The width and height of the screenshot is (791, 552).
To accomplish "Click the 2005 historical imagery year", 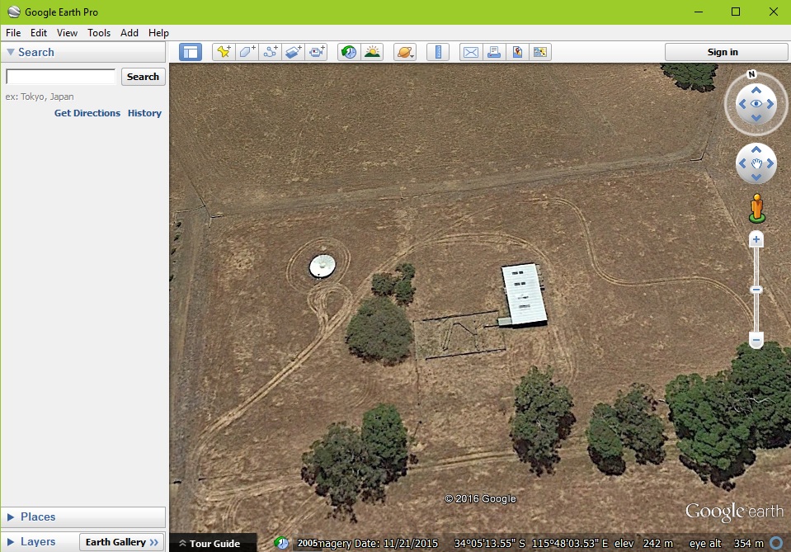I will point(307,544).
